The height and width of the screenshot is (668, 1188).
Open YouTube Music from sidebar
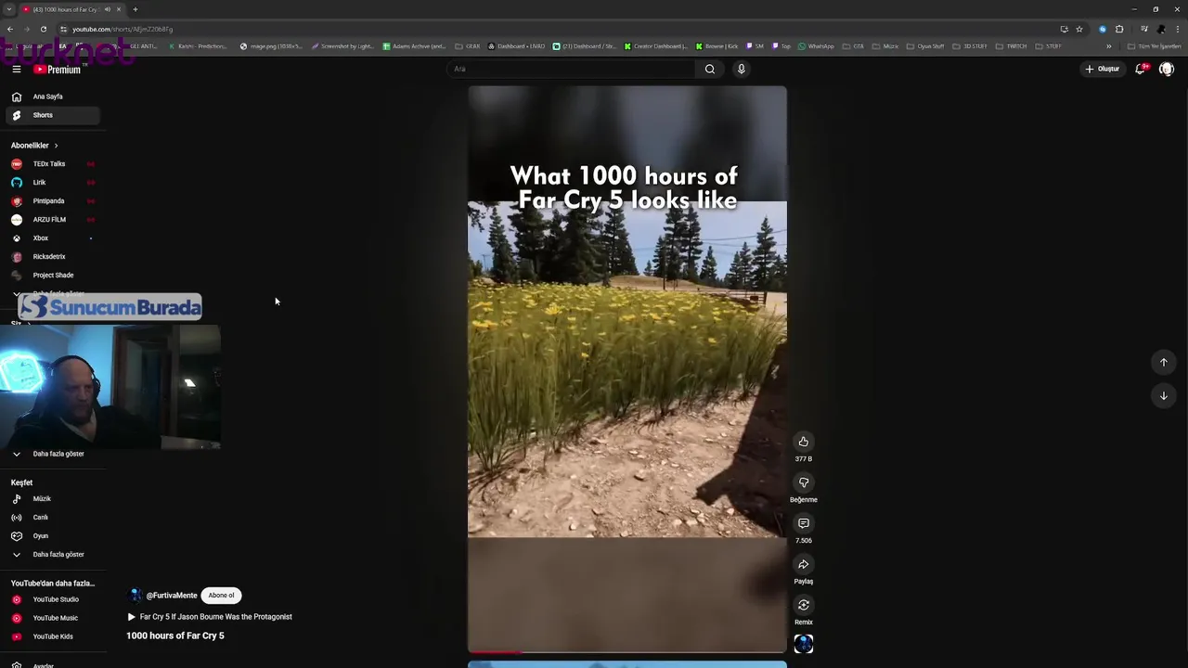click(51, 618)
